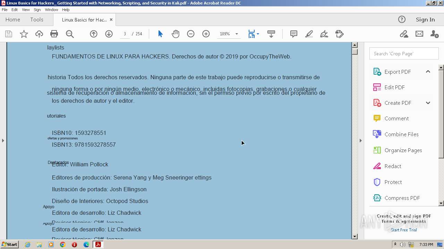Click the Sign In link

[x=425, y=20]
